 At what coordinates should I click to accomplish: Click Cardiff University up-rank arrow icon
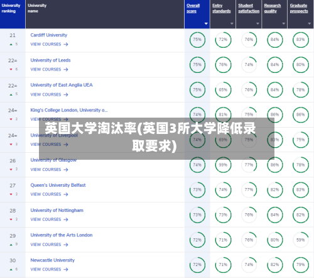pyautogui.click(x=11, y=45)
